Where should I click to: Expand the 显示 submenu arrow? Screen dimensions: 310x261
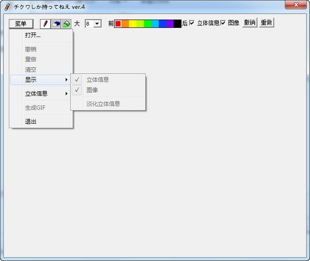tap(67, 80)
